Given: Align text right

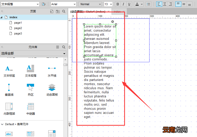Looking at the screenshot, I should [x=170, y=4].
